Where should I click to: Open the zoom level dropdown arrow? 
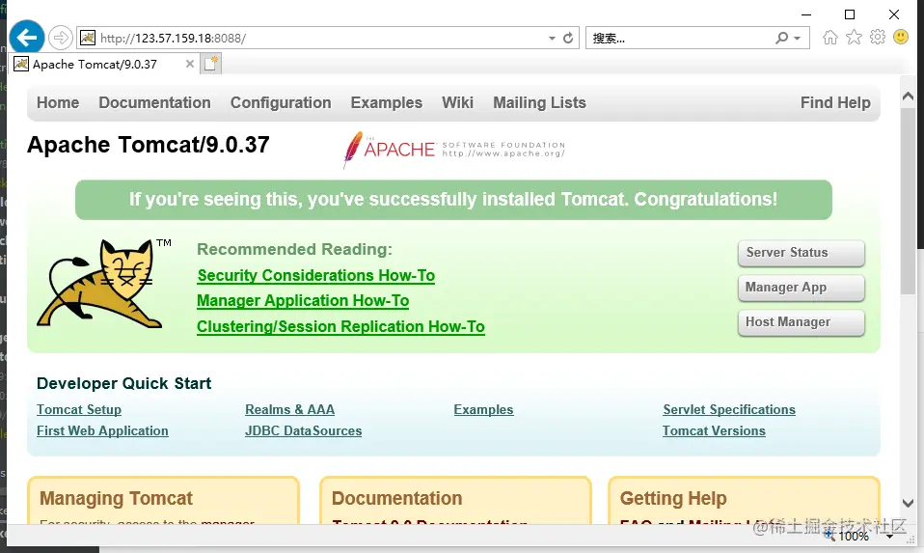pyautogui.click(x=890, y=536)
